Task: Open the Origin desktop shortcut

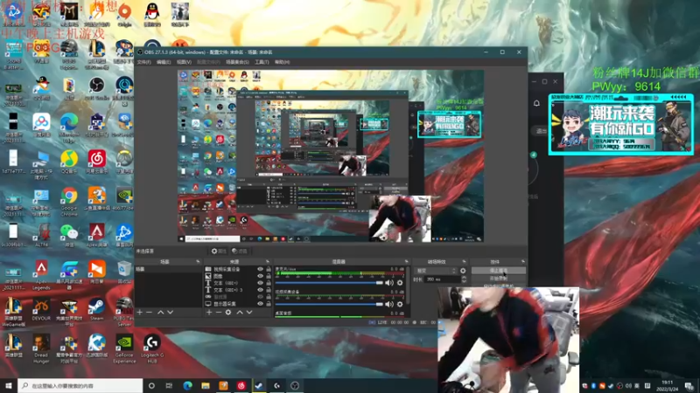Action: (124, 14)
